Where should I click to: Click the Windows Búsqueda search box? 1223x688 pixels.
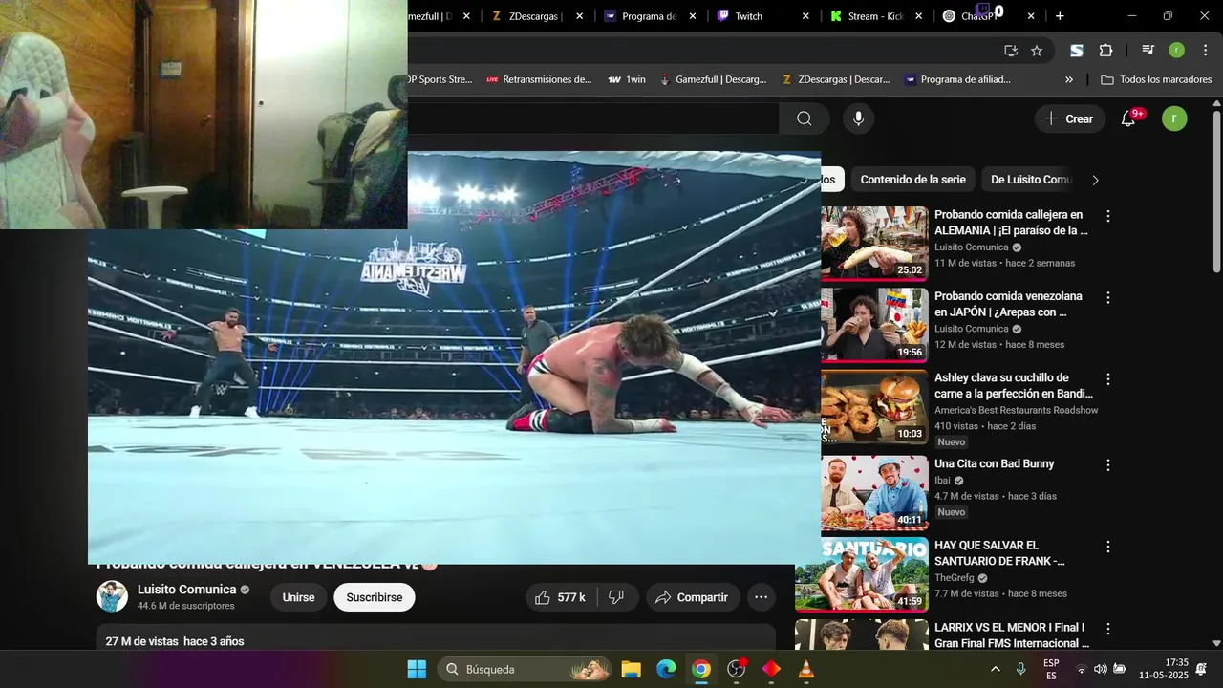(525, 669)
